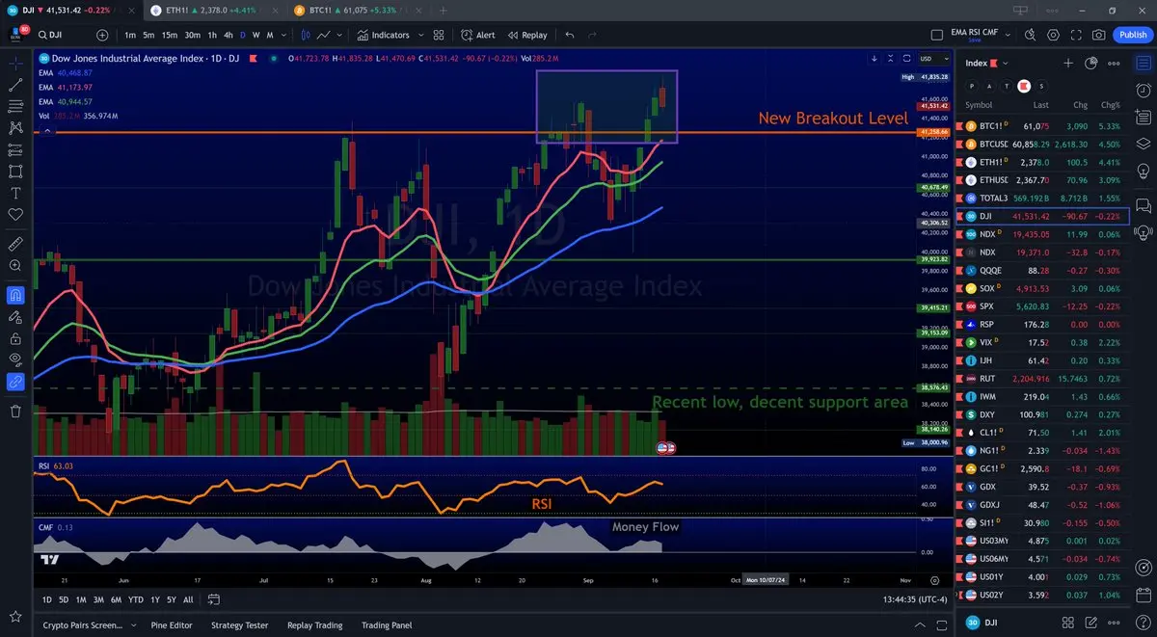Click the quick search icon

coord(1031,35)
